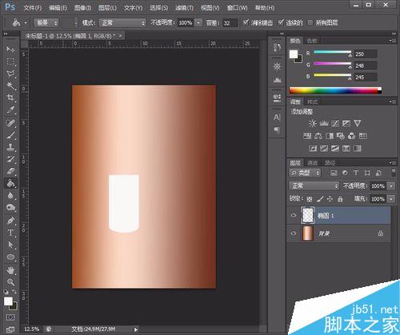Select the Healing Brush tool
Viewport: 400px width, 335px height.
[x=10, y=123]
